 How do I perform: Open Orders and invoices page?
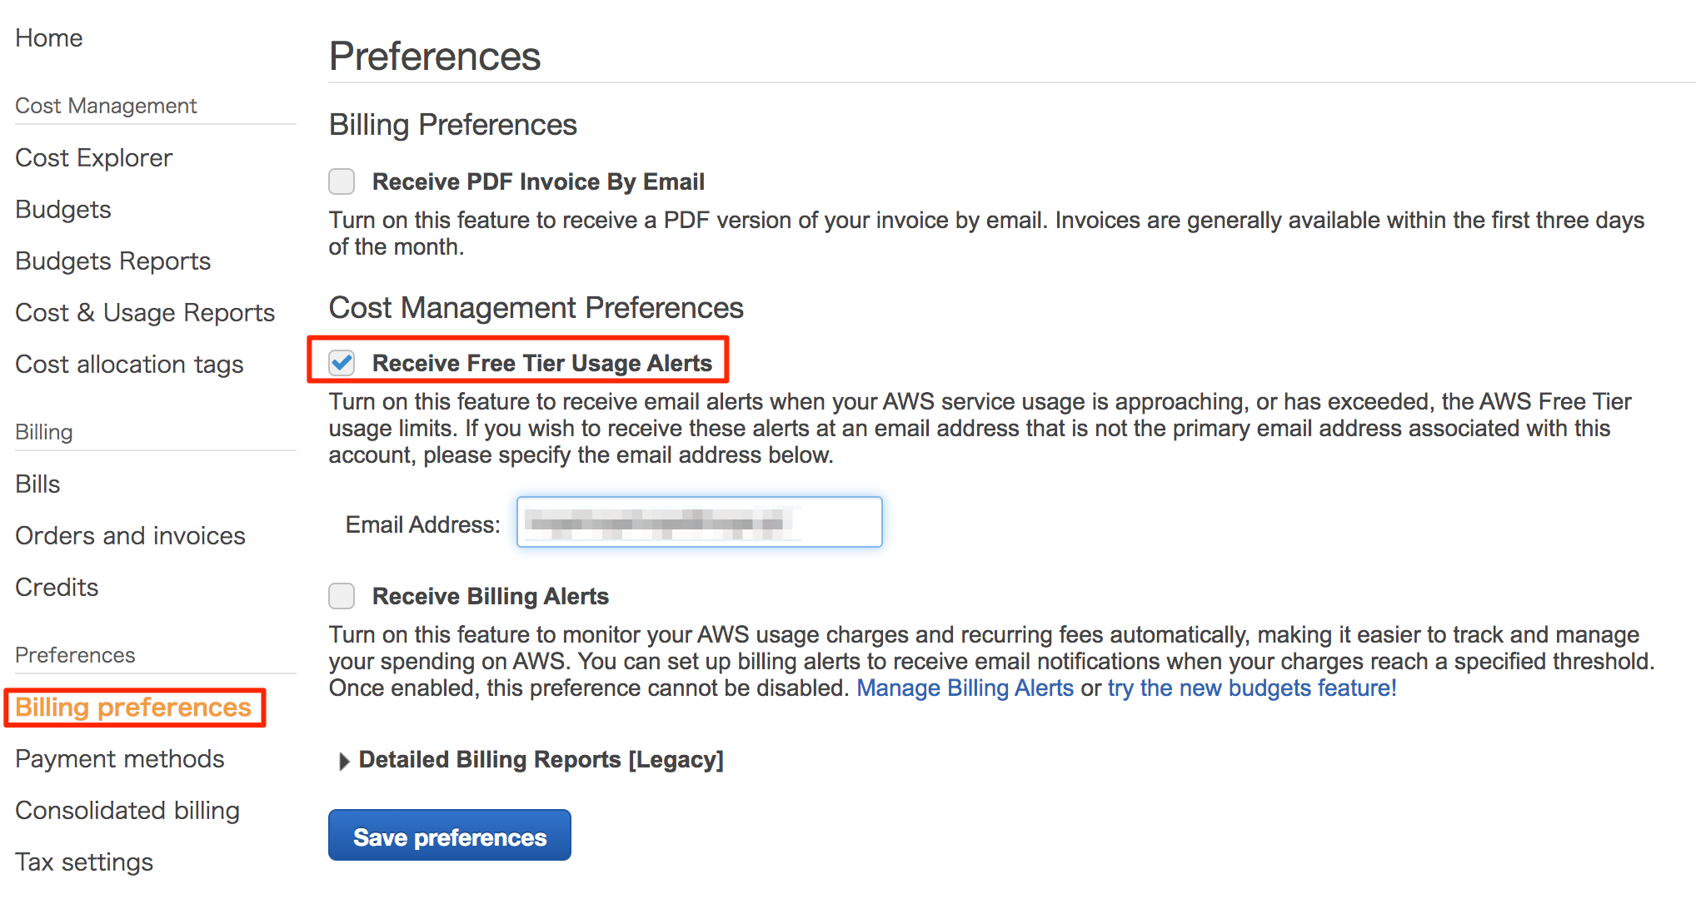click(x=130, y=536)
